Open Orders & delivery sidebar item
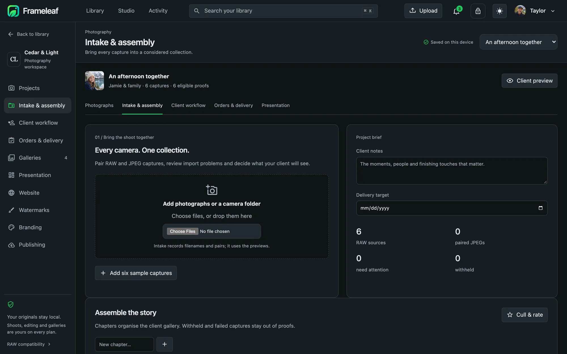 click(37, 140)
